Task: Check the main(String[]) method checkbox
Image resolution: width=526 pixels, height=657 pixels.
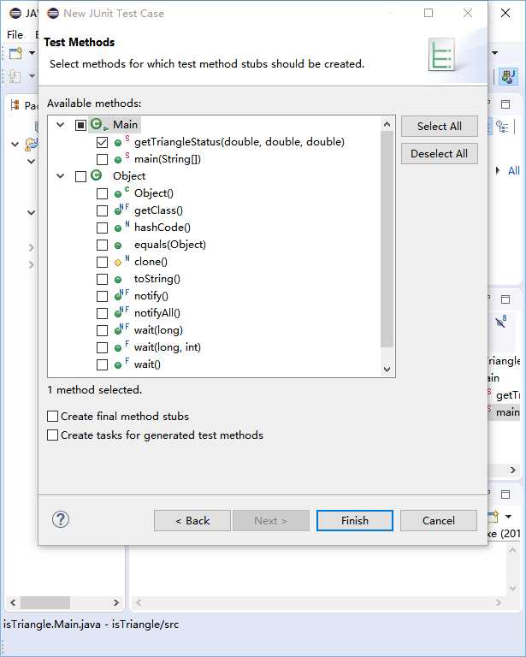Action: point(102,159)
